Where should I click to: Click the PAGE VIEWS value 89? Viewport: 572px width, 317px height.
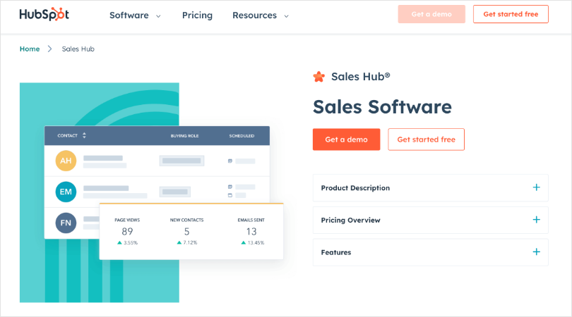(x=127, y=232)
